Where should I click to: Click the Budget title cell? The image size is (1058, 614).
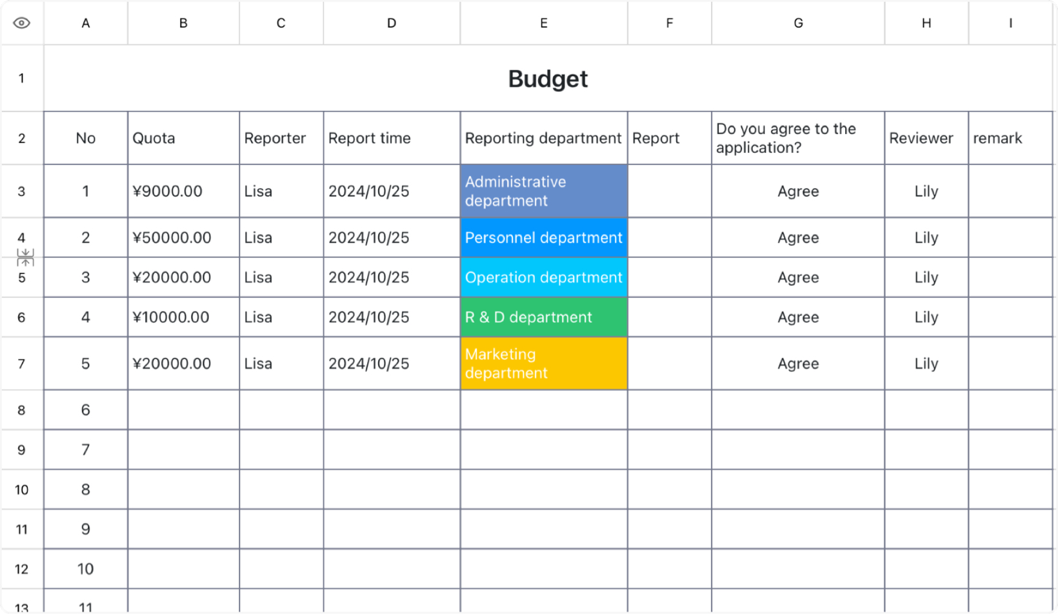[548, 79]
